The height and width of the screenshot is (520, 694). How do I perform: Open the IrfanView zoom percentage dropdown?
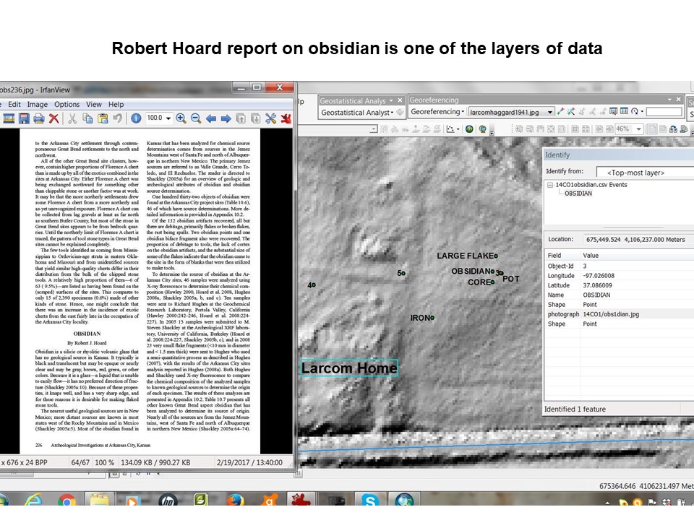(168, 118)
